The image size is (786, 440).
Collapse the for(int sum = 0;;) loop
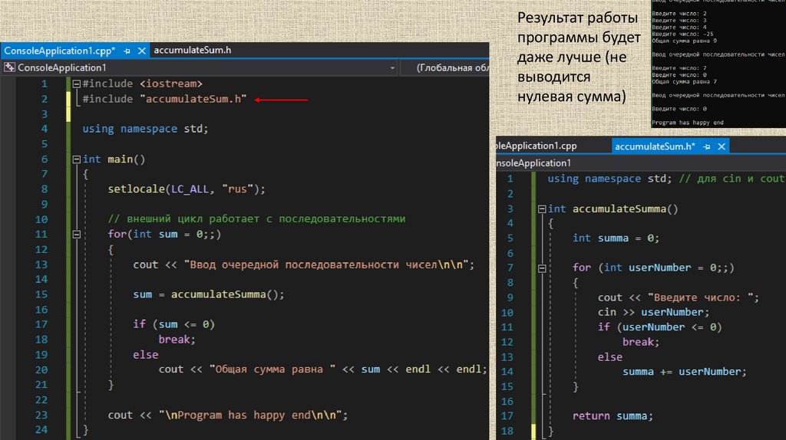tap(75, 235)
